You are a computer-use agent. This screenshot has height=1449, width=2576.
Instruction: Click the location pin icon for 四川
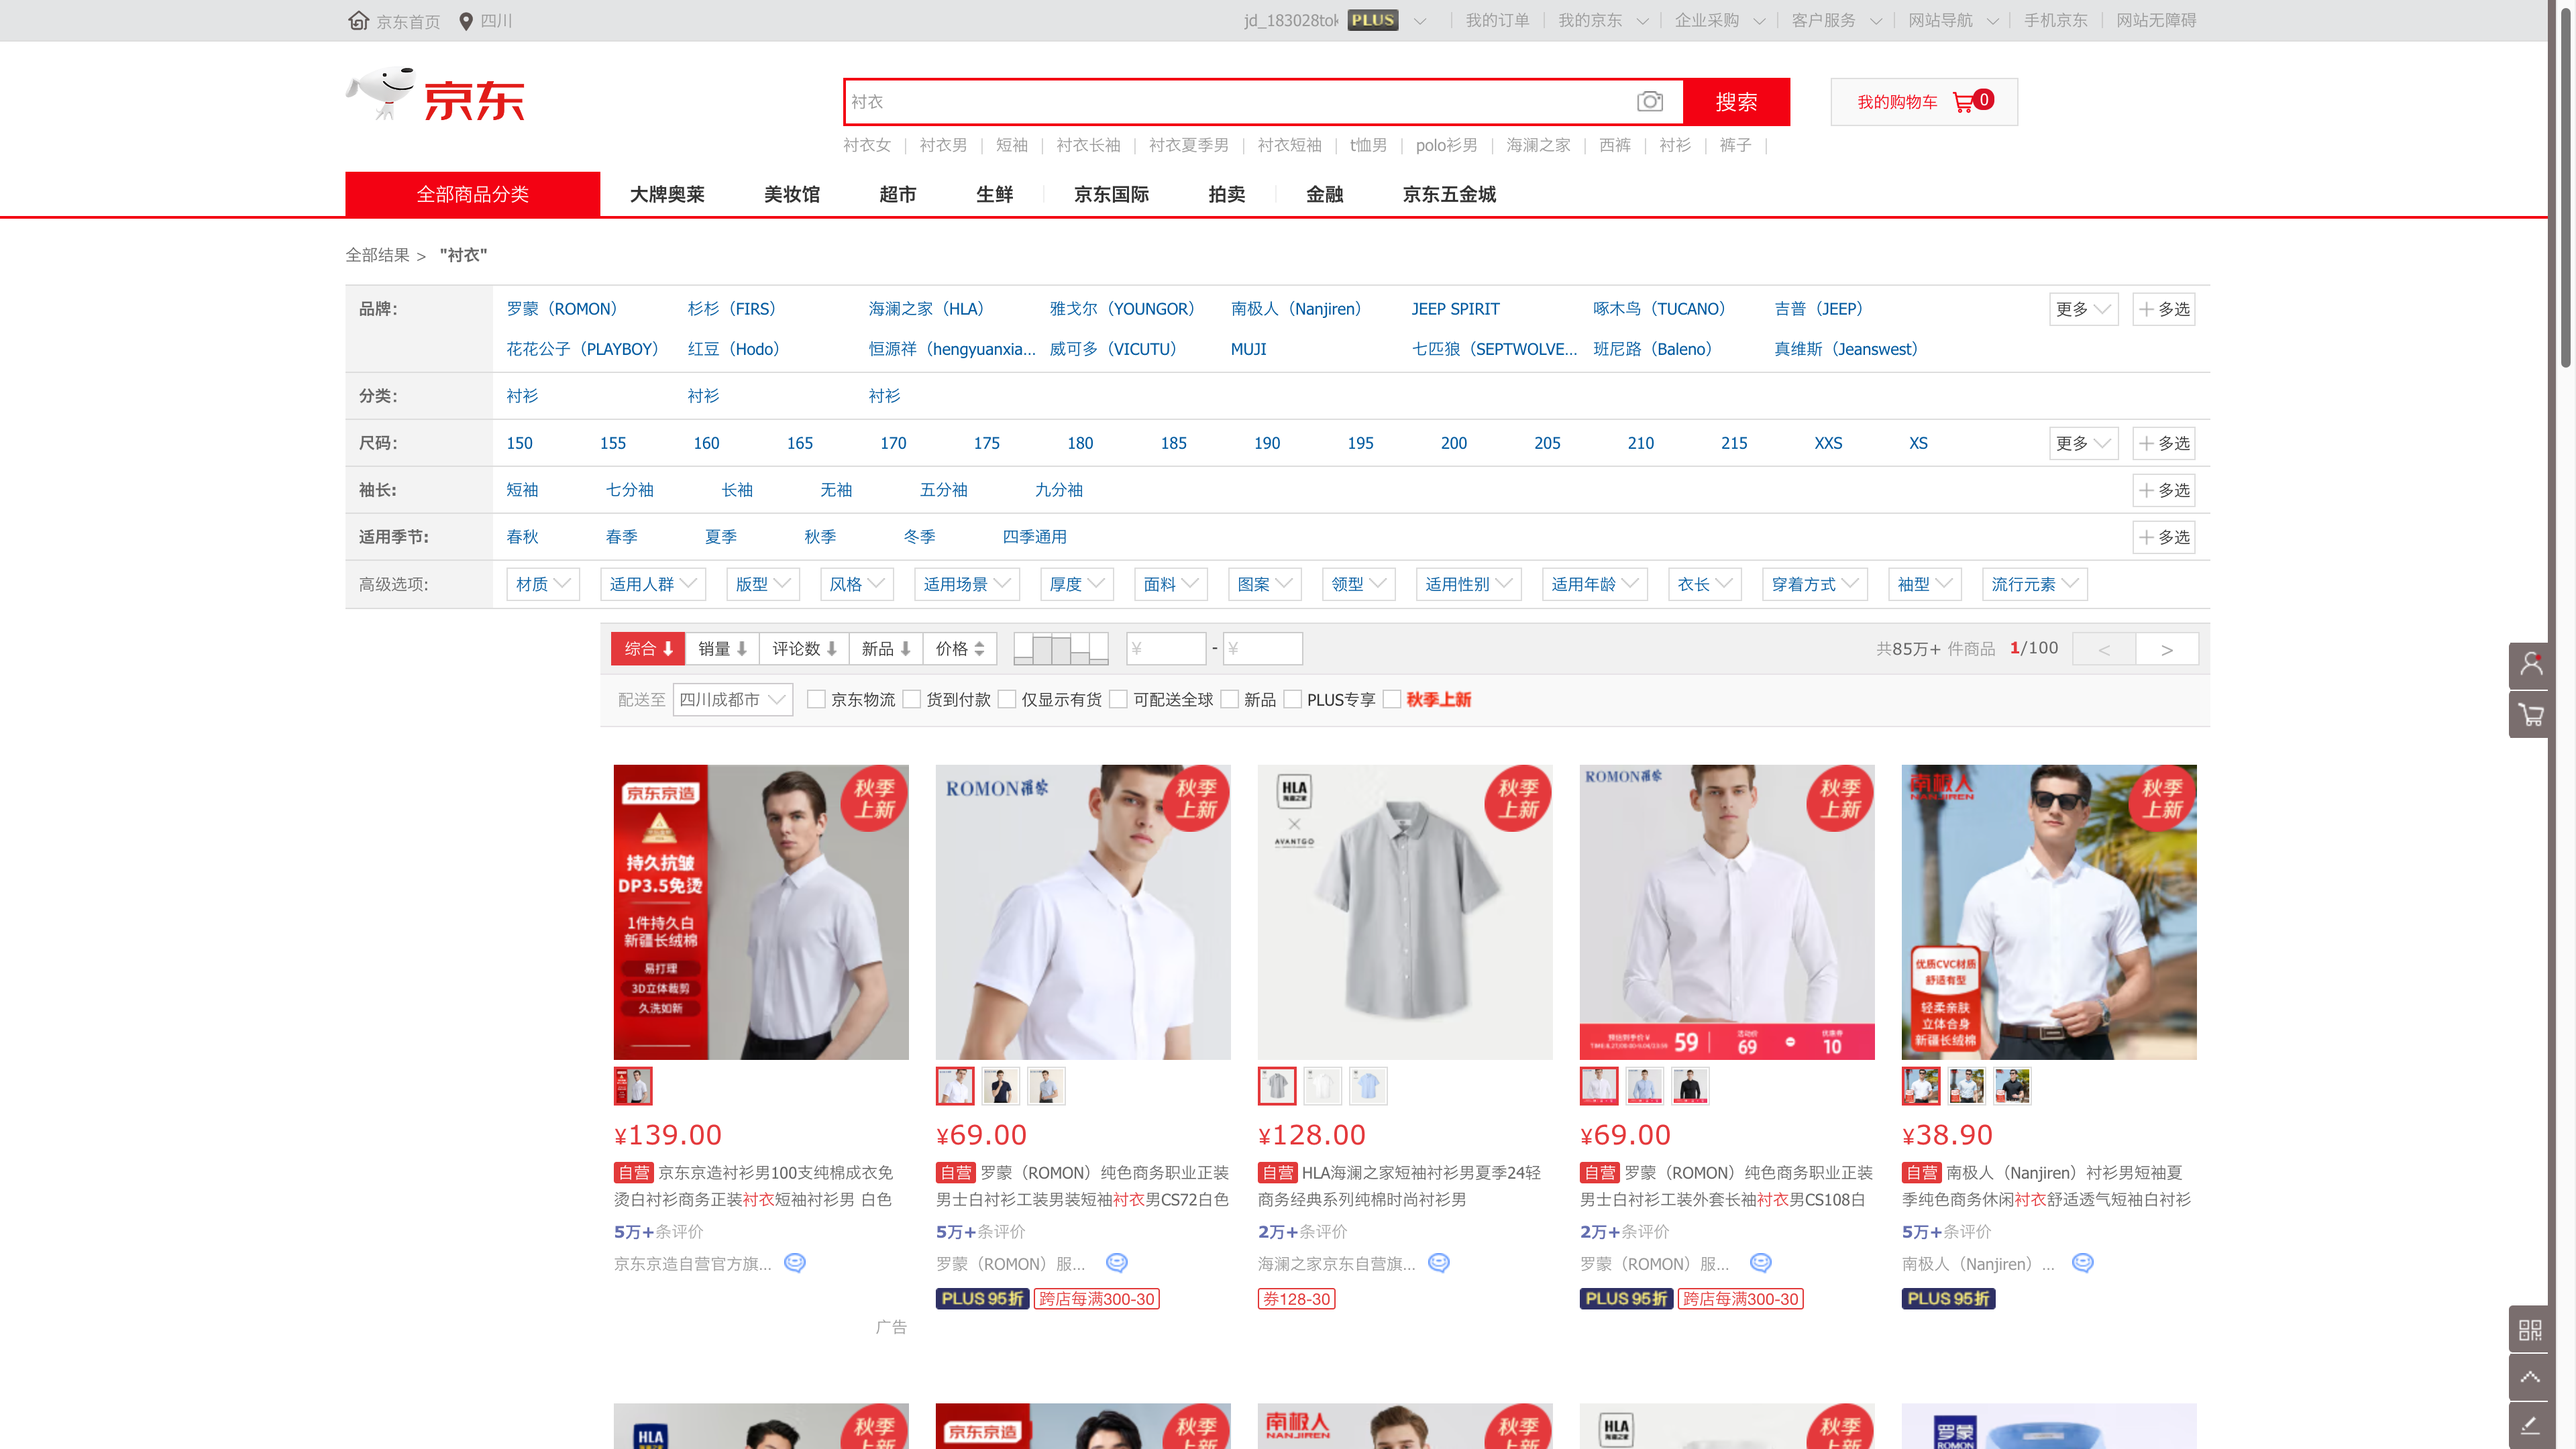(466, 21)
